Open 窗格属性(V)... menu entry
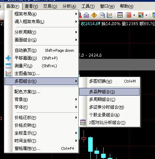Screen dimensions: 155x159 pyautogui.click(x=41, y=148)
